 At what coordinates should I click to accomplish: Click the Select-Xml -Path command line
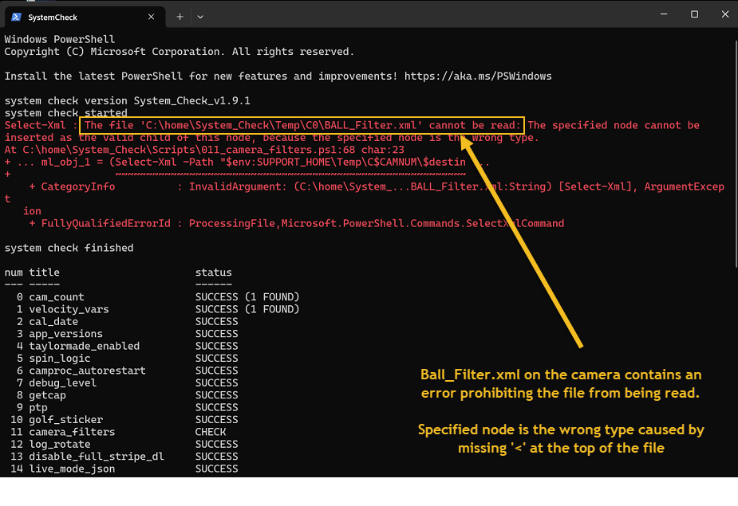(x=247, y=163)
